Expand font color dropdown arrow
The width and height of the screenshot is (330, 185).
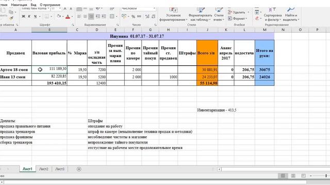(72, 16)
